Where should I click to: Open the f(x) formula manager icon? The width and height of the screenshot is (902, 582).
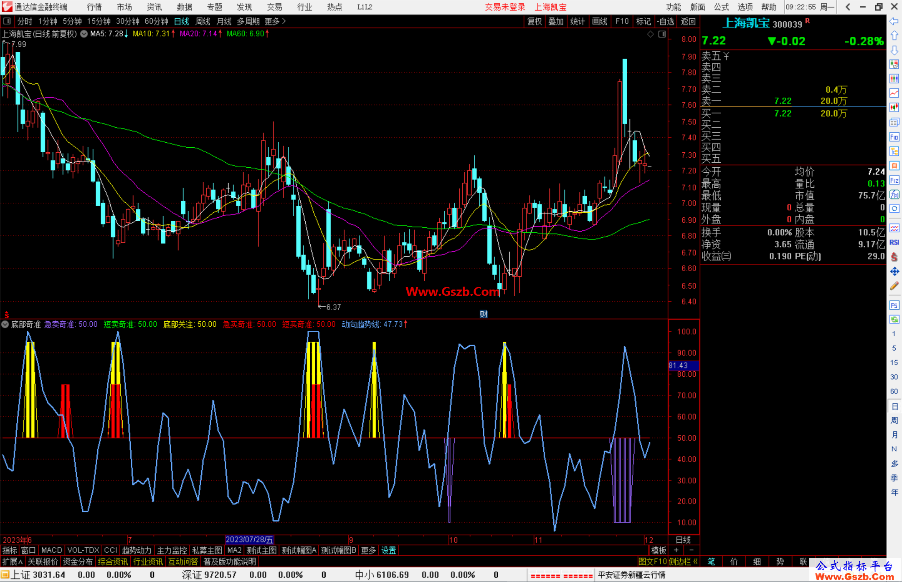coord(894,194)
